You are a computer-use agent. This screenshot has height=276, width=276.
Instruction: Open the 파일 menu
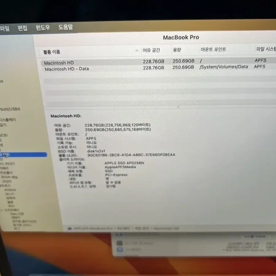4,28
